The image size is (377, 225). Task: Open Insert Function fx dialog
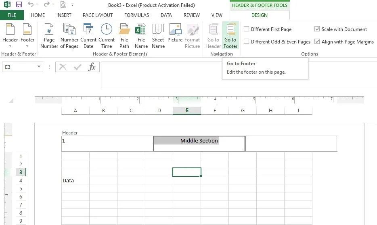pyautogui.click(x=92, y=67)
